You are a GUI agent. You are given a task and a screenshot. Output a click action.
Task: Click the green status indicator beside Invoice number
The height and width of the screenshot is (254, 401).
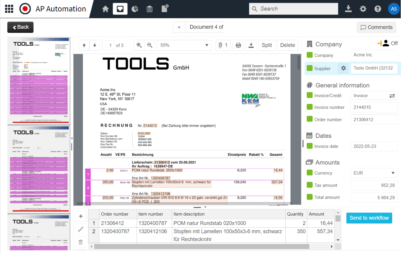pyautogui.click(x=309, y=107)
